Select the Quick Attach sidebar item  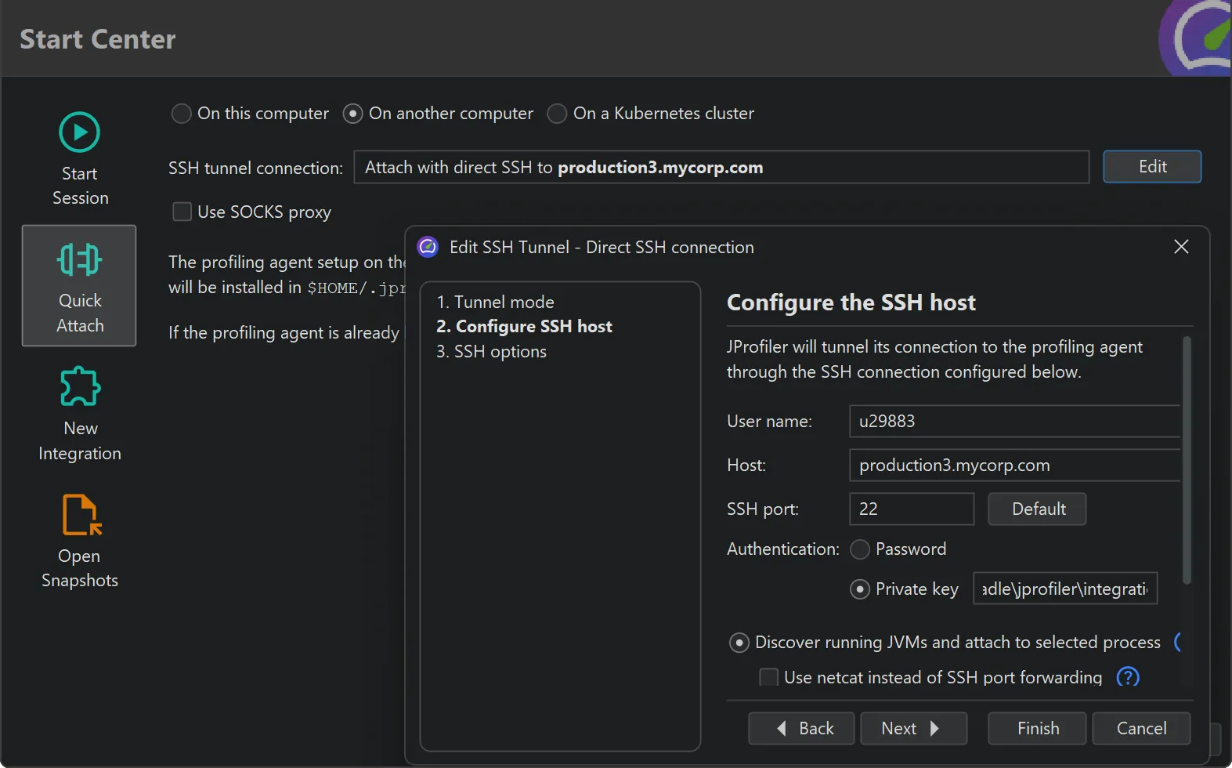(79, 286)
